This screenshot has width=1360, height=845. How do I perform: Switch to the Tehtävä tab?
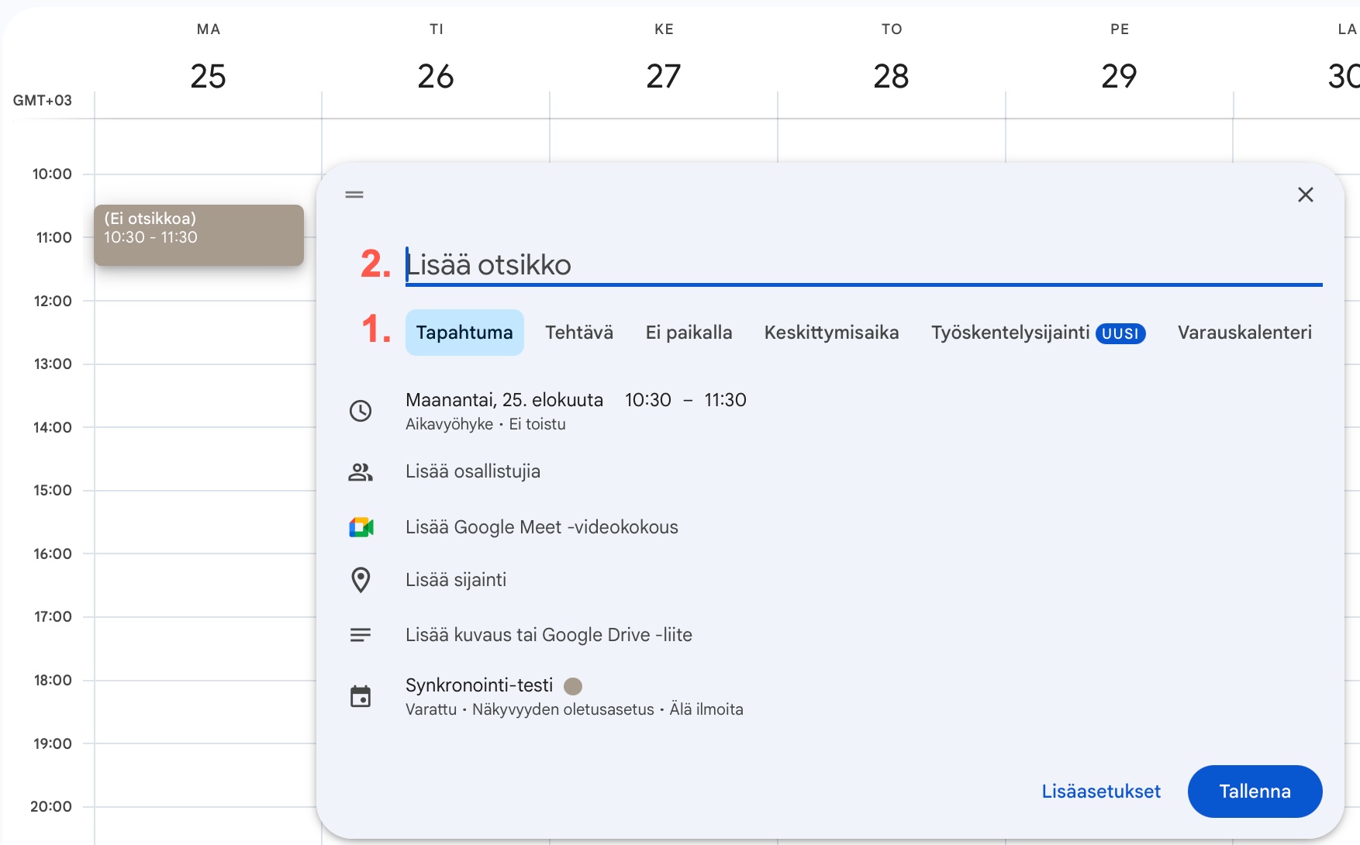578,333
